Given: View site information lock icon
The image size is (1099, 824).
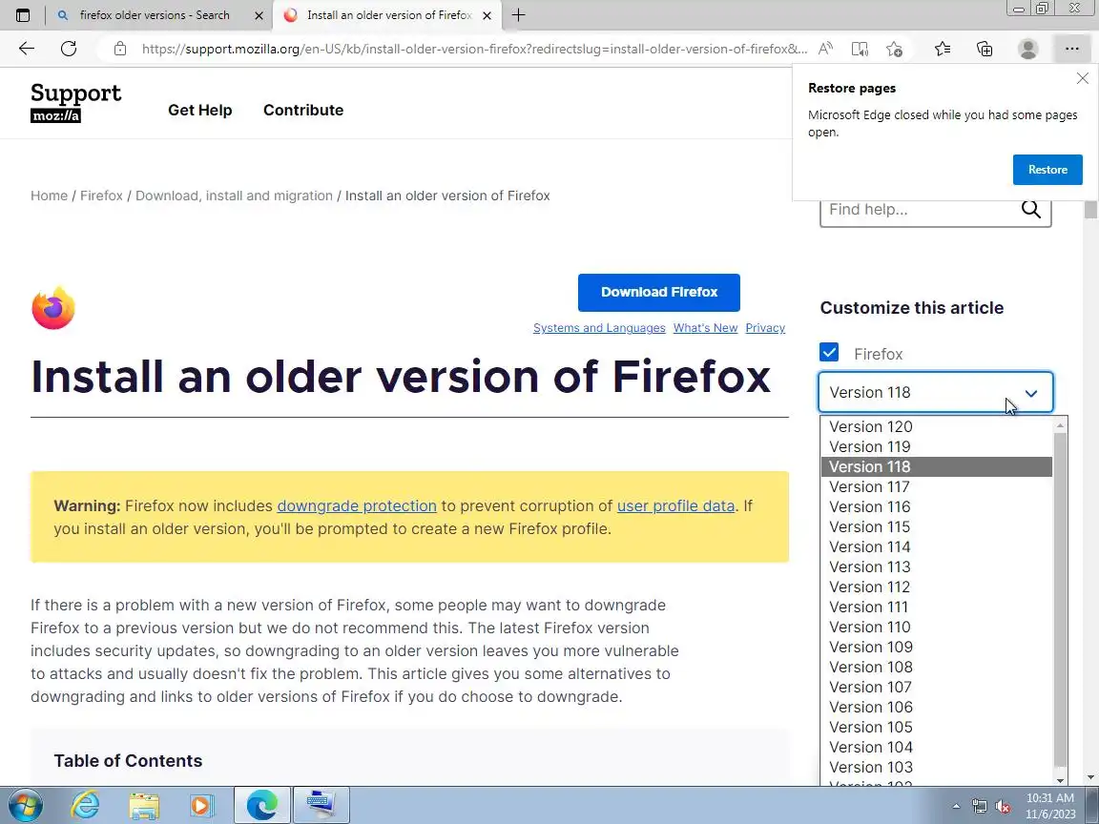Looking at the screenshot, I should [x=120, y=49].
